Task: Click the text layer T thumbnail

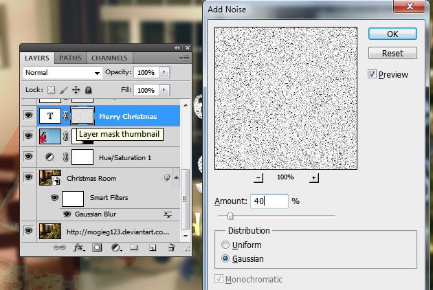Action: 50,115
